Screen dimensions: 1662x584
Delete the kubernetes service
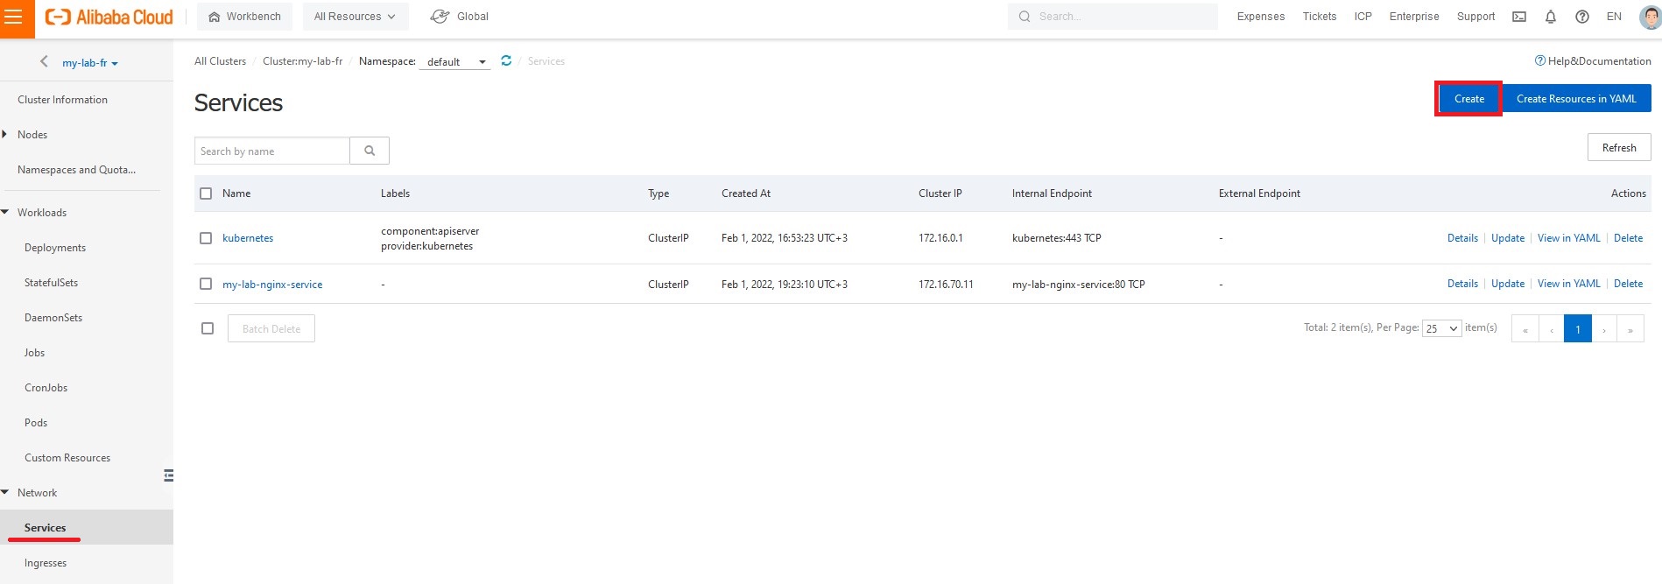1629,238
